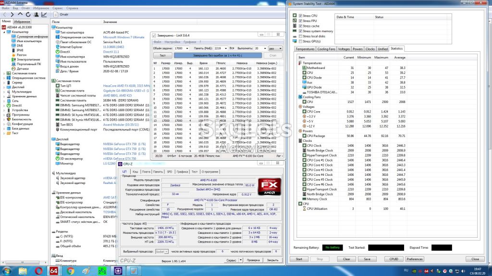Click the Preferences button in System Stability Test
This screenshot has height=276, width=492.
click(x=415, y=259)
